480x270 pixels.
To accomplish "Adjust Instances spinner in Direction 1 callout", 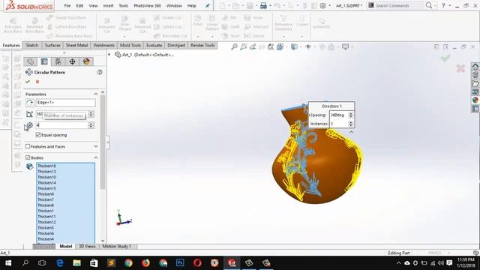I will click(351, 124).
